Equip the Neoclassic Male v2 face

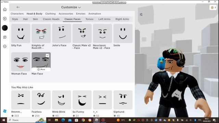coord(103,33)
